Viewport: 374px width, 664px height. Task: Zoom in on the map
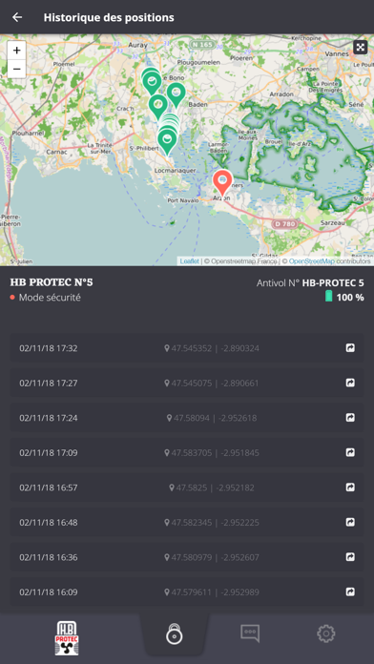[x=16, y=51]
